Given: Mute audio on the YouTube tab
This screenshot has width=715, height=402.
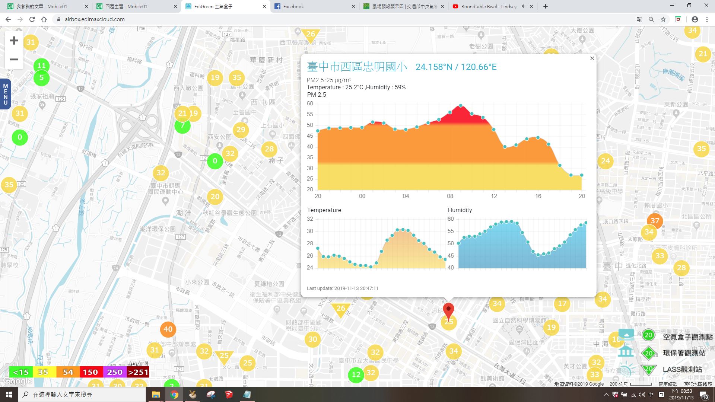Looking at the screenshot, I should 523,6.
